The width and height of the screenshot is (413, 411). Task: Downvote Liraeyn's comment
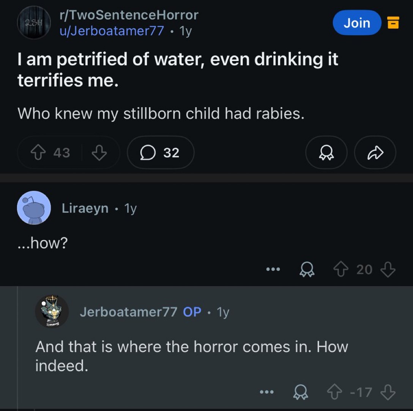click(388, 269)
